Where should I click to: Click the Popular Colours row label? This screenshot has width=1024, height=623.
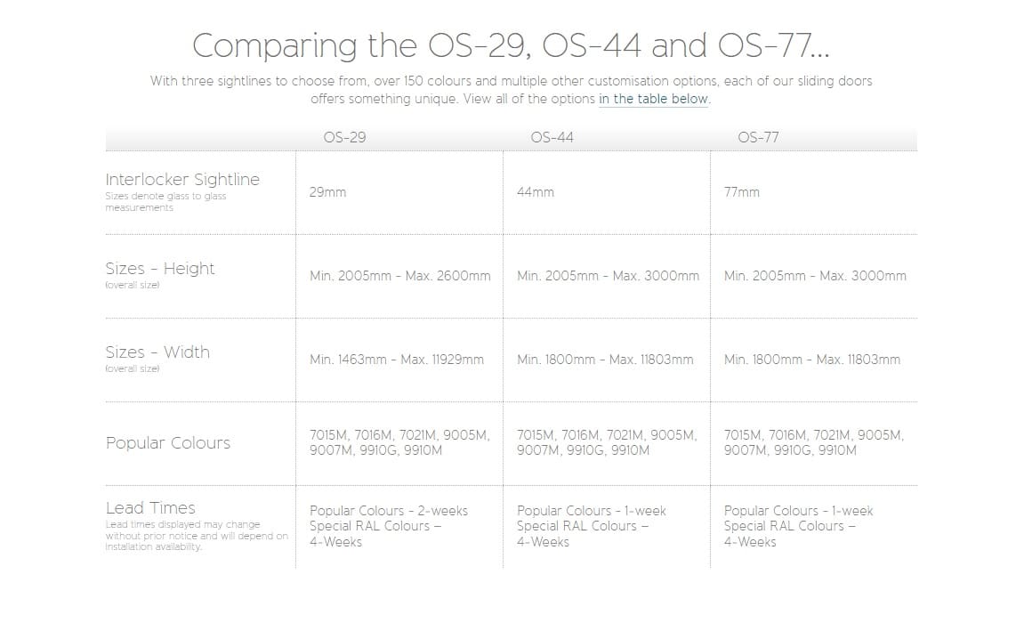[x=168, y=443]
